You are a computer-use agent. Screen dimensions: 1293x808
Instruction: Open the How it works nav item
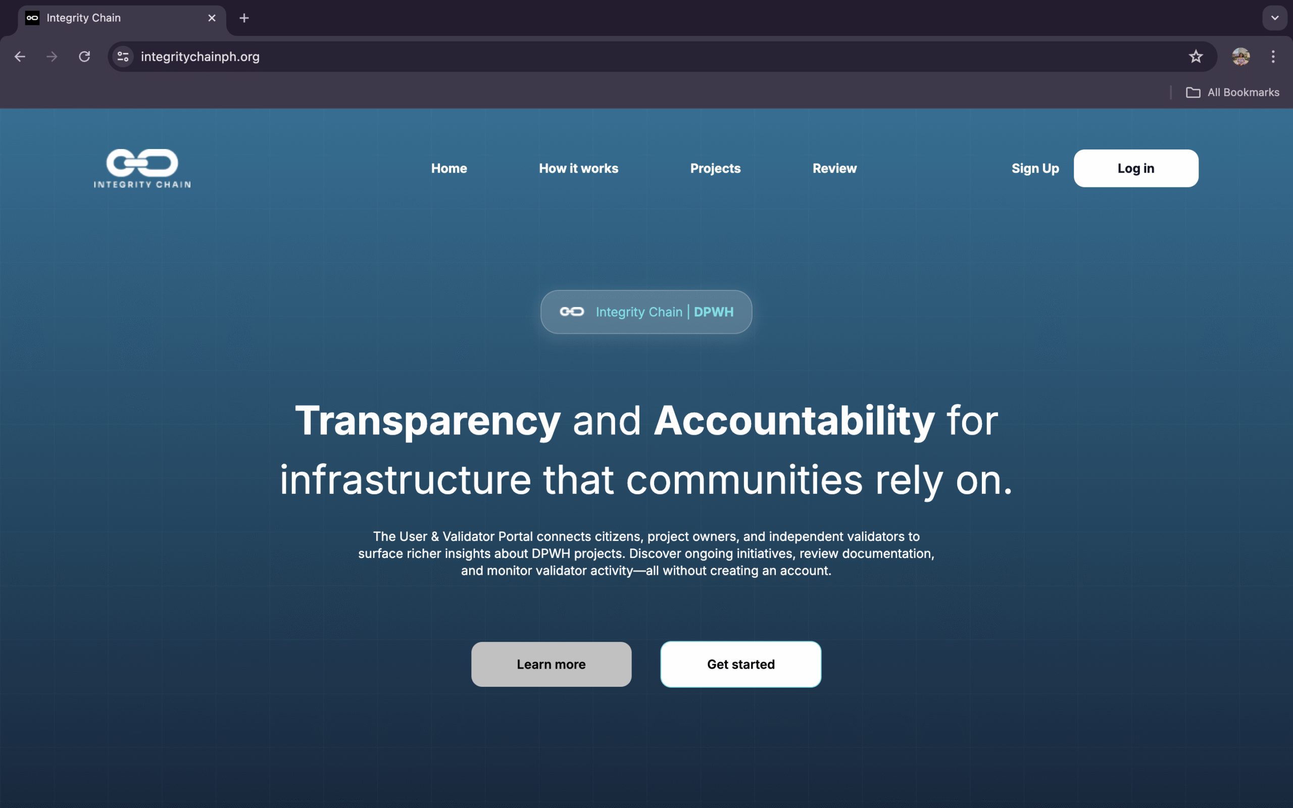tap(578, 168)
